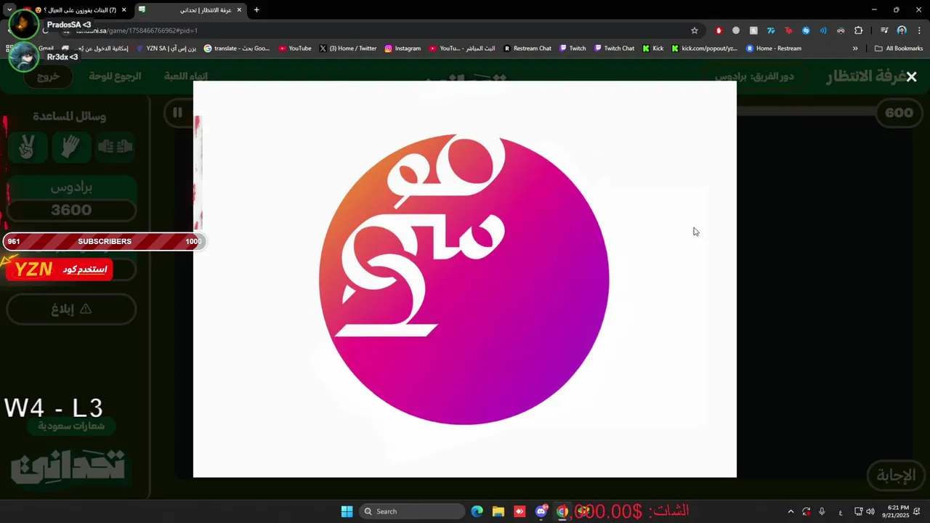Viewport: 930px width, 523px height.
Task: Open the Extensions puzzle menu
Action: pos(858,31)
